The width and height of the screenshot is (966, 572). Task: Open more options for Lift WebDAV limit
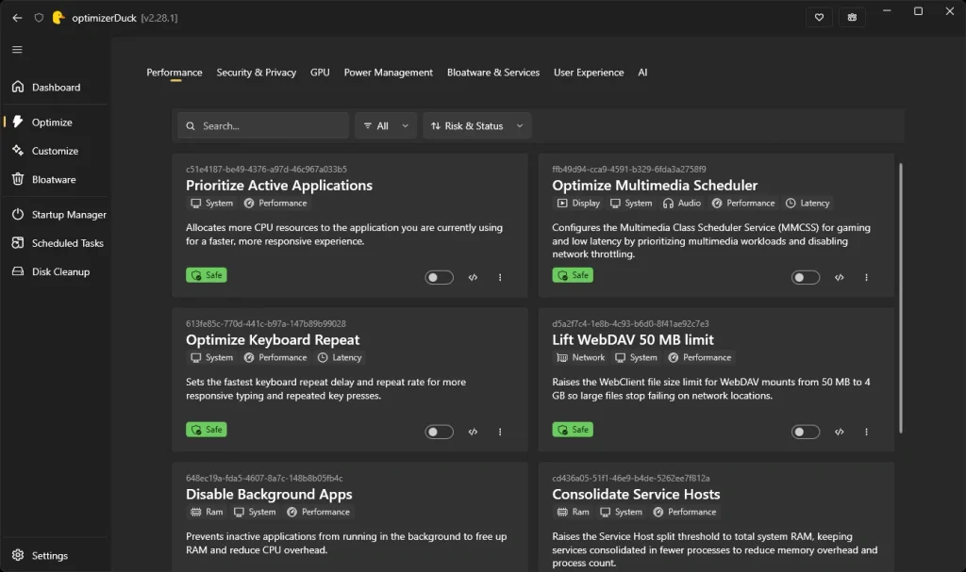coord(866,432)
